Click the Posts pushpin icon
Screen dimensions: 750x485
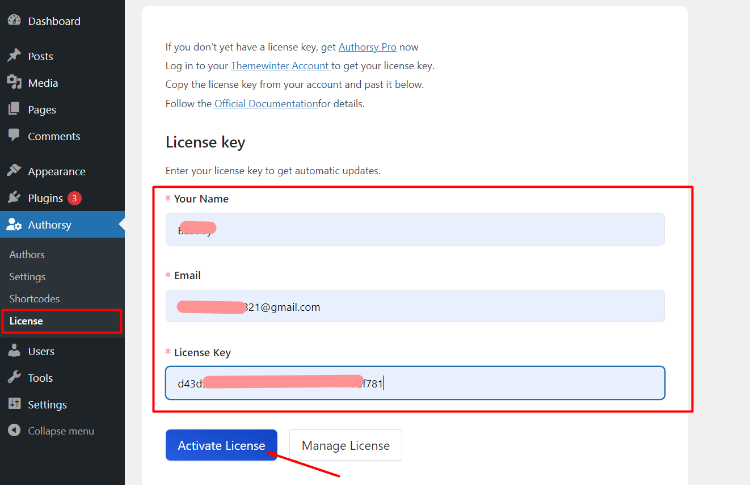(14, 56)
